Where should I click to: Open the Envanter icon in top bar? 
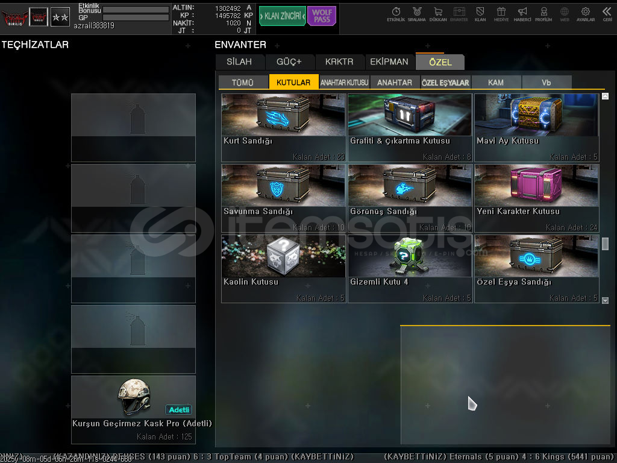point(459,14)
